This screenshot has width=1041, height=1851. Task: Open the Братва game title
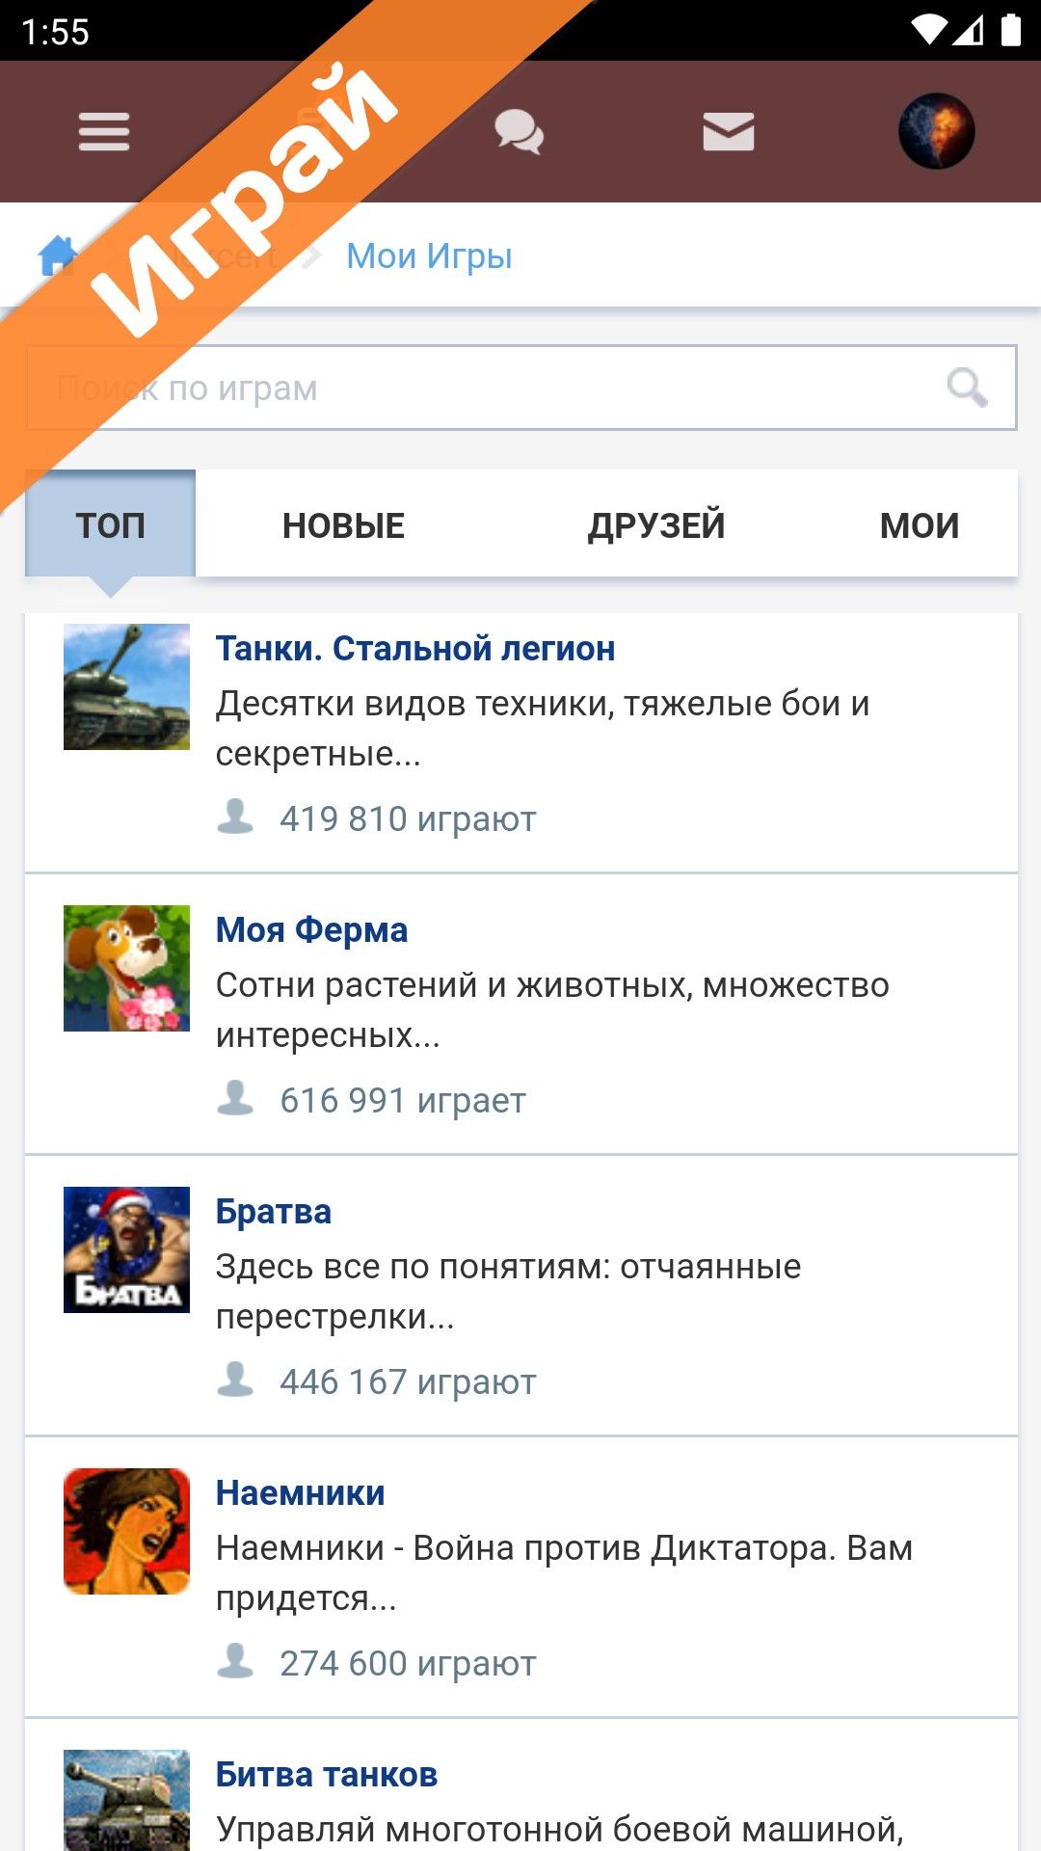click(x=274, y=1212)
